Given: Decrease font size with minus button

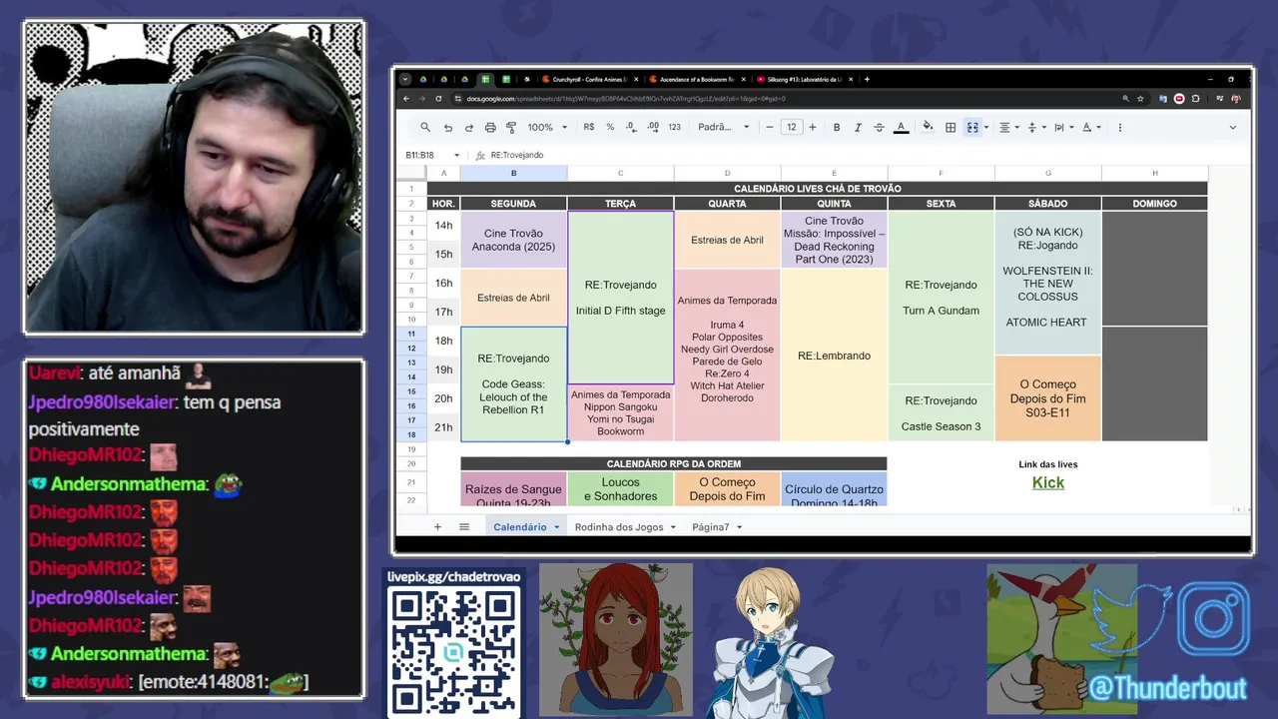Looking at the screenshot, I should pos(770,127).
